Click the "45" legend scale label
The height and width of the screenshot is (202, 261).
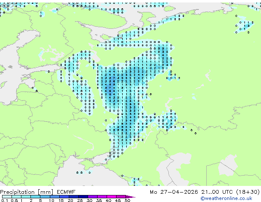[x=118, y=200]
